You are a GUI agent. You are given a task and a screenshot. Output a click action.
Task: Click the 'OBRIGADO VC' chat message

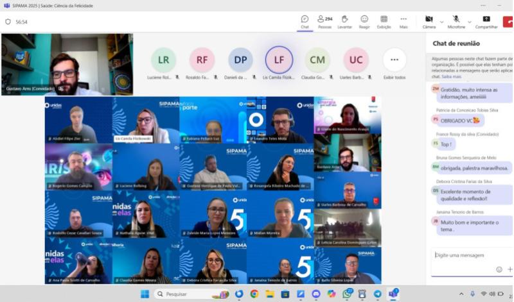[460, 121]
